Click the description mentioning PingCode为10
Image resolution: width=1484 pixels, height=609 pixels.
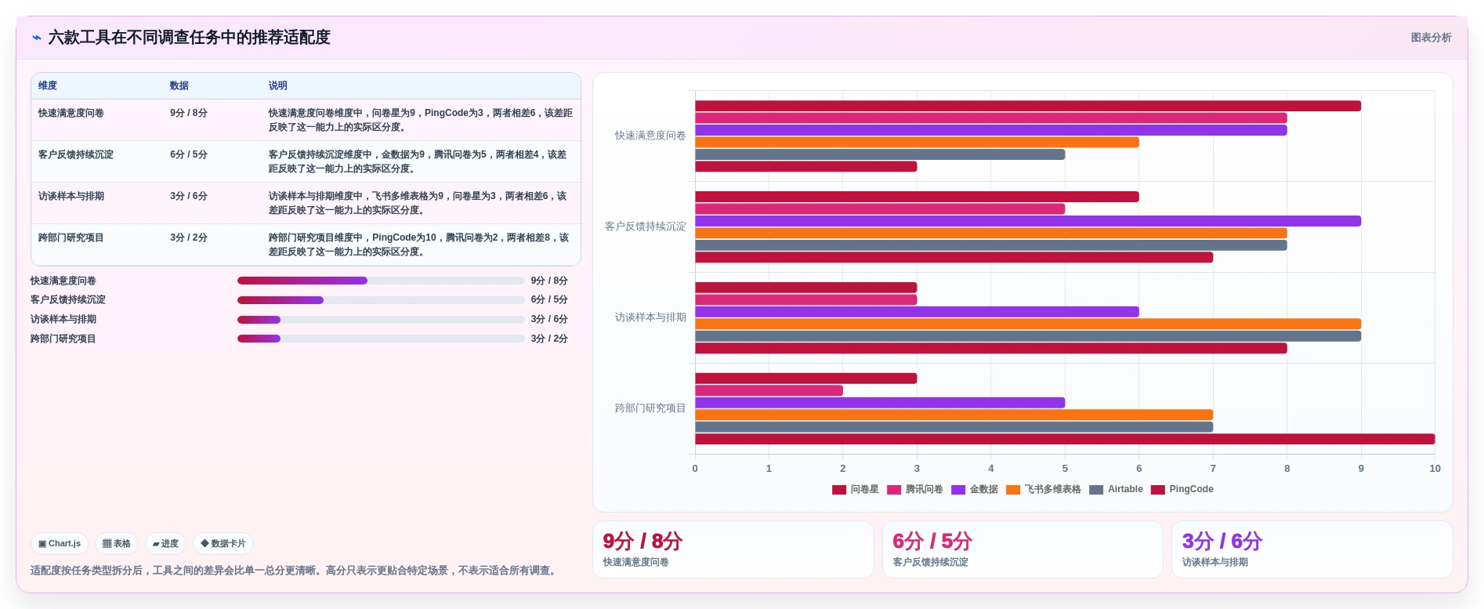(419, 245)
